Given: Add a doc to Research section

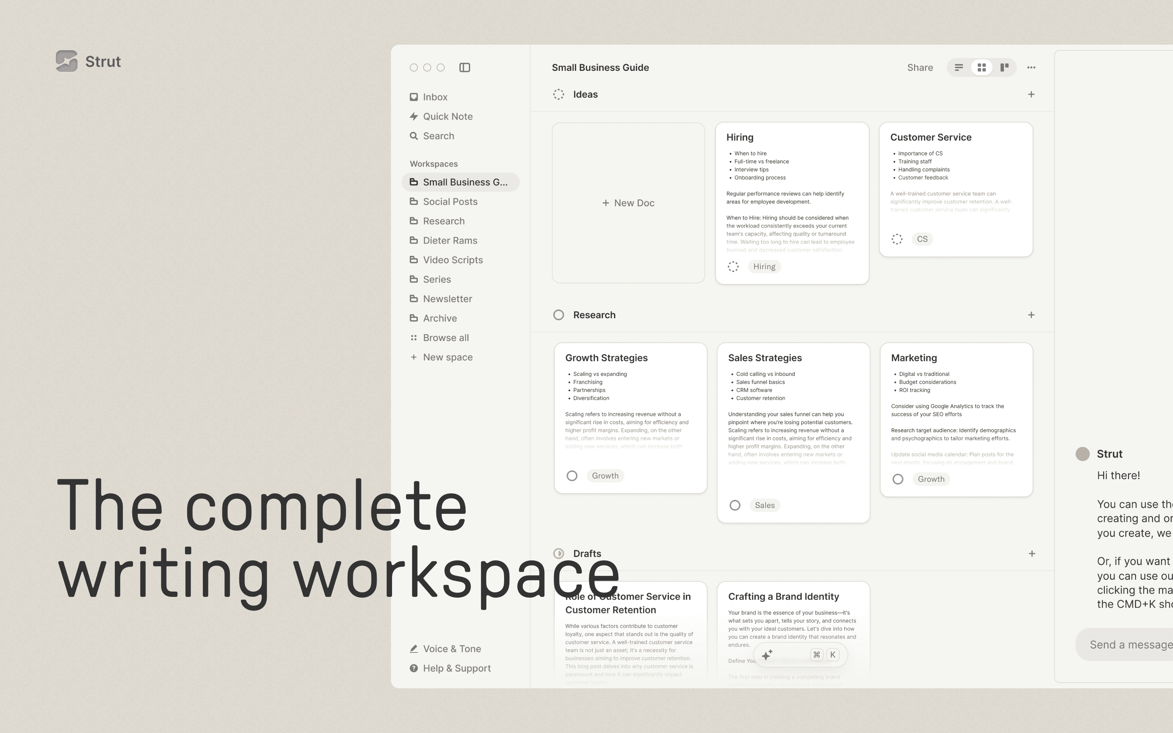Looking at the screenshot, I should pyautogui.click(x=1032, y=315).
